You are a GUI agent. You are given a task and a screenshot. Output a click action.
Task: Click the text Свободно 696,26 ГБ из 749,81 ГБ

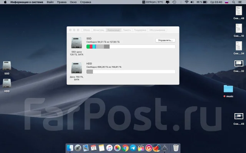point(104,67)
